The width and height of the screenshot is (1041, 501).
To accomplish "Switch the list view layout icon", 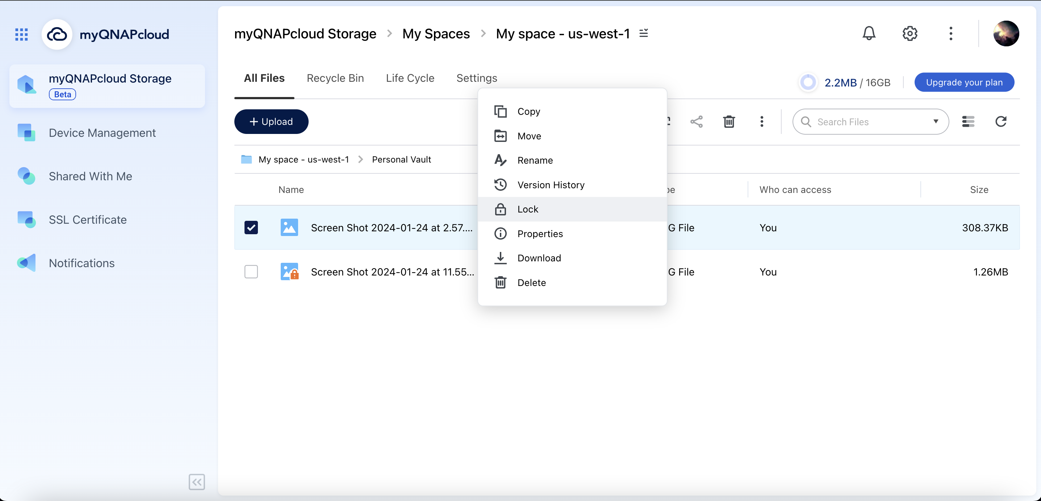I will point(968,122).
